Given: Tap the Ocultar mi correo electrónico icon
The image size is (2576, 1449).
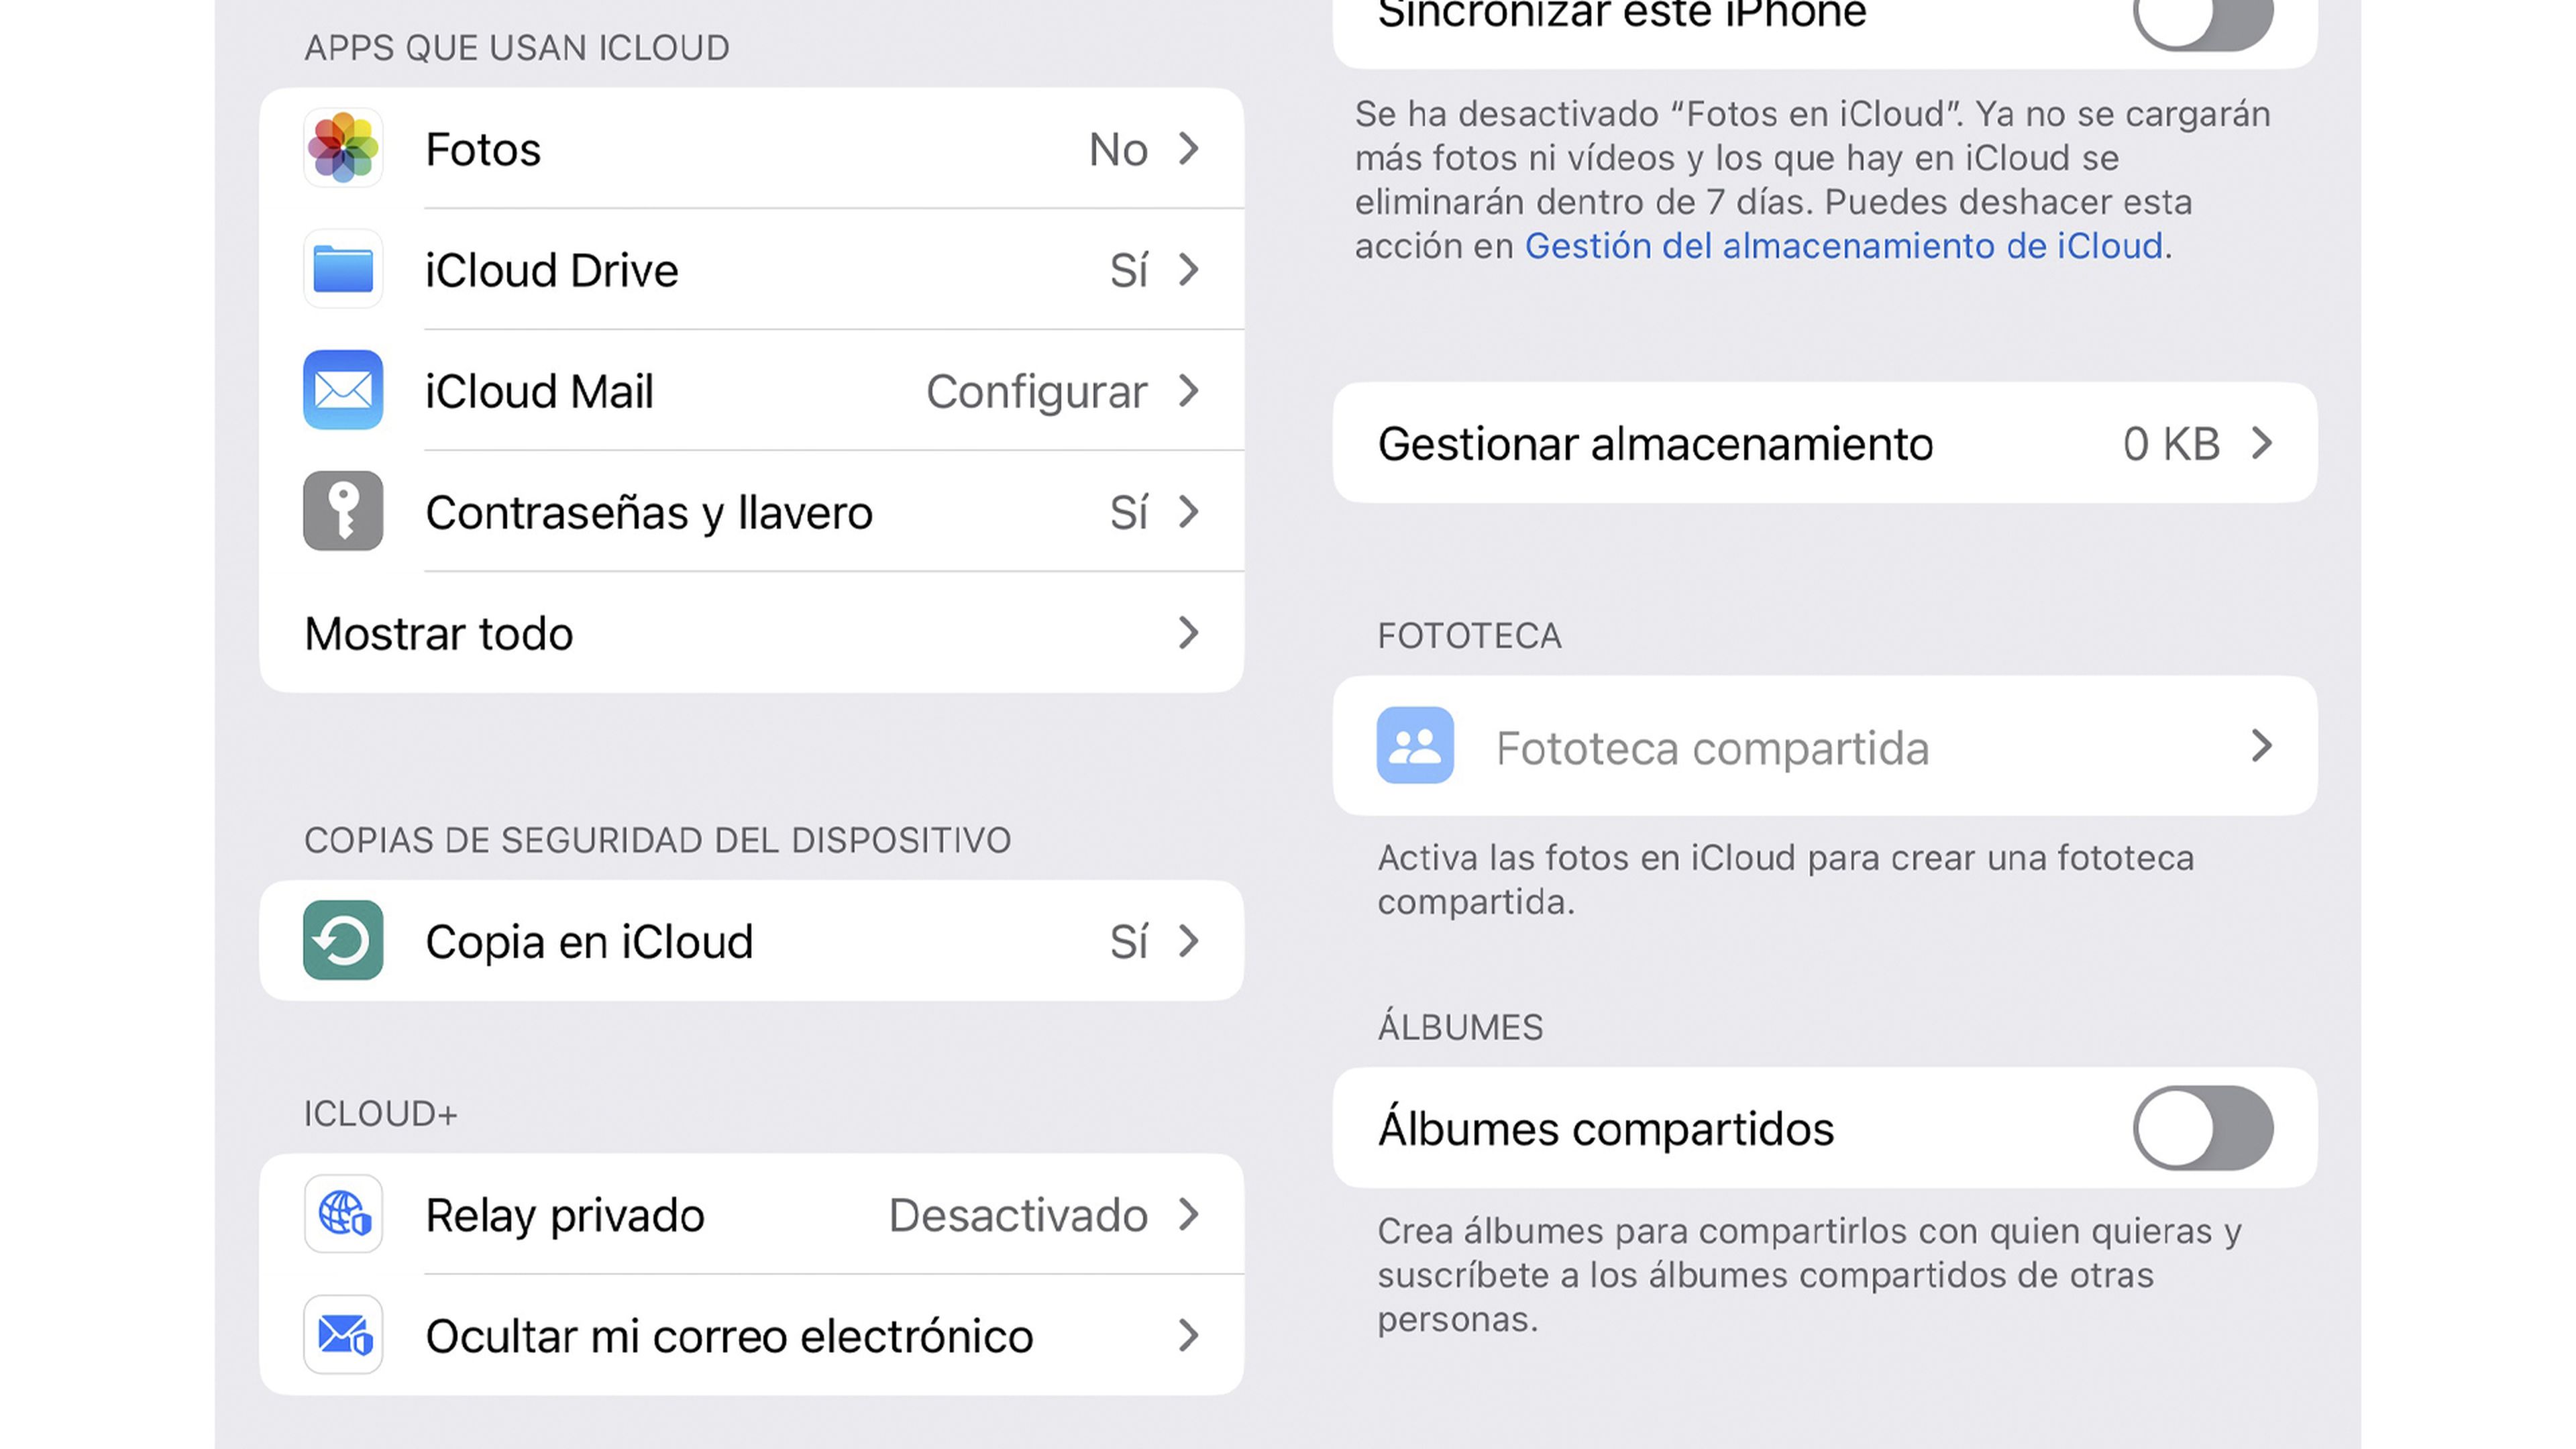Looking at the screenshot, I should [x=343, y=1335].
